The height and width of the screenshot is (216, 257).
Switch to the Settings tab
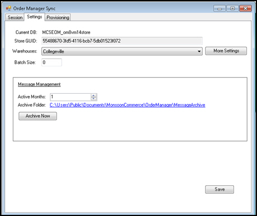click(x=35, y=17)
